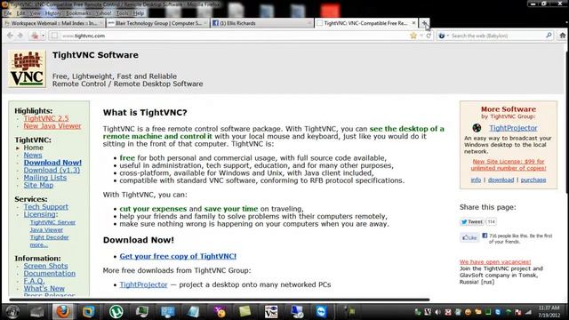This screenshot has width=569, height=320.
Task: Open the History menu
Action: point(53,13)
